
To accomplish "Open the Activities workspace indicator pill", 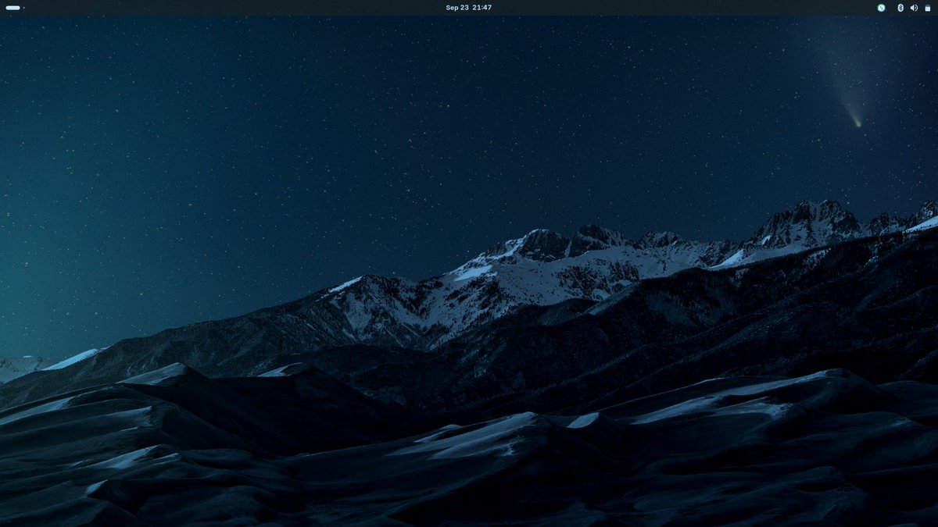I will point(13,8).
